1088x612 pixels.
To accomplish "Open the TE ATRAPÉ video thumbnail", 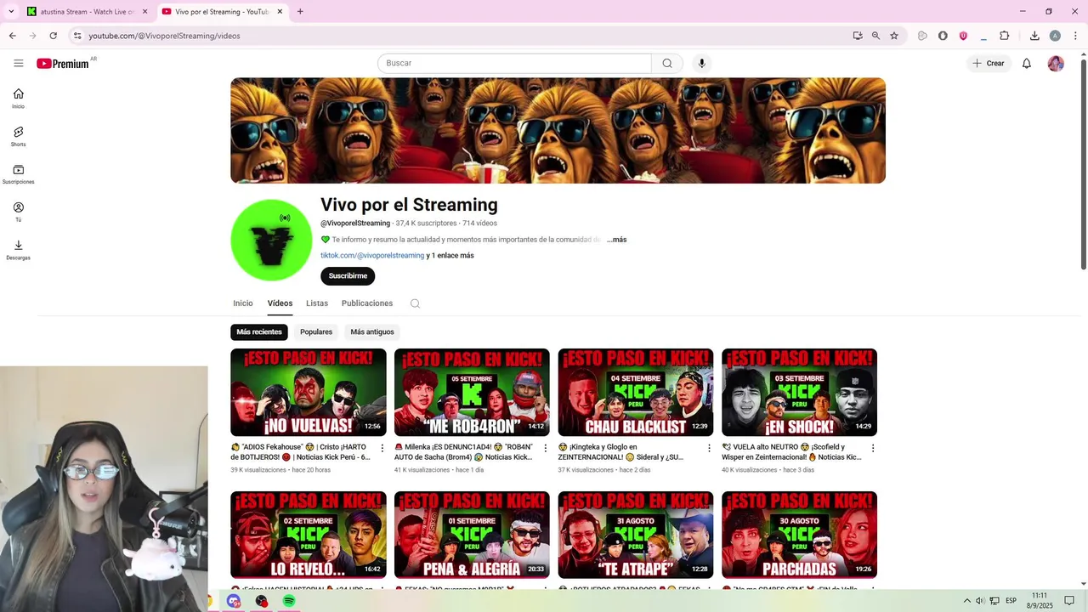I will click(x=636, y=535).
